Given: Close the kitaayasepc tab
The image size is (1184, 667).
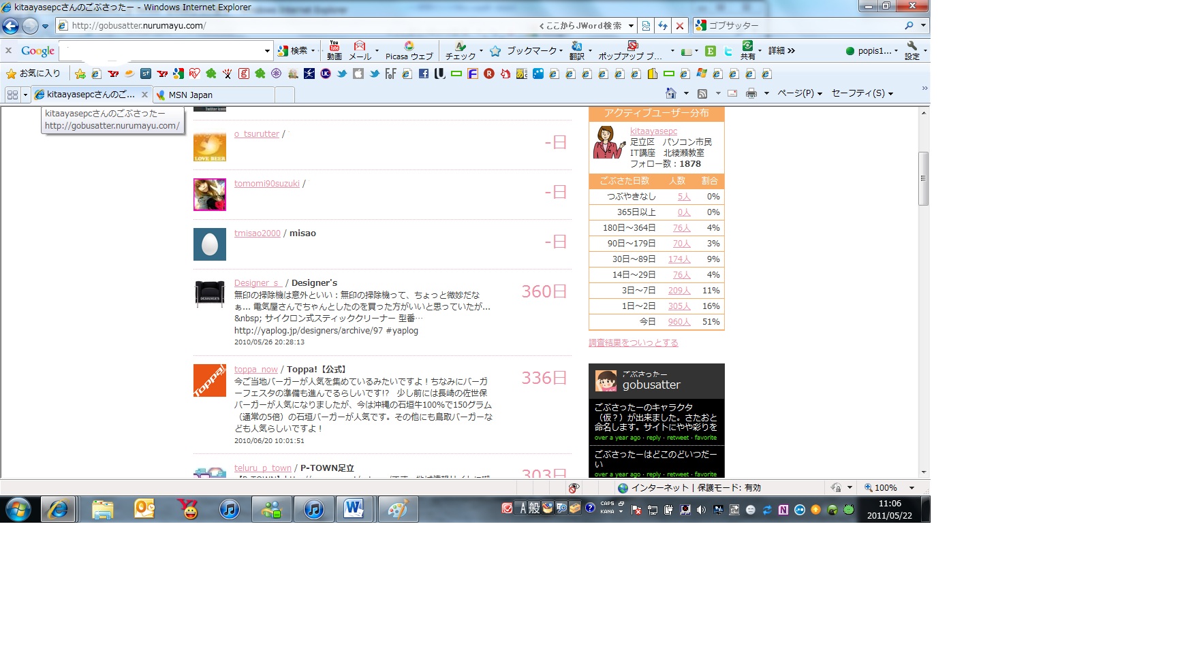Looking at the screenshot, I should pos(144,95).
